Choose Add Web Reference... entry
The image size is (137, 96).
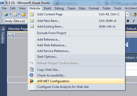[x=76, y=45]
